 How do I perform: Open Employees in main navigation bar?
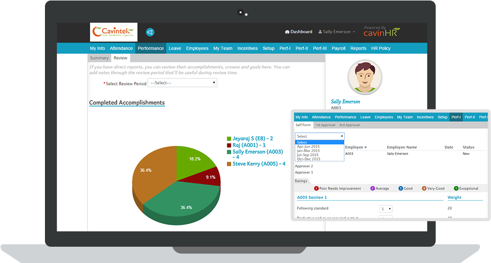pos(197,48)
